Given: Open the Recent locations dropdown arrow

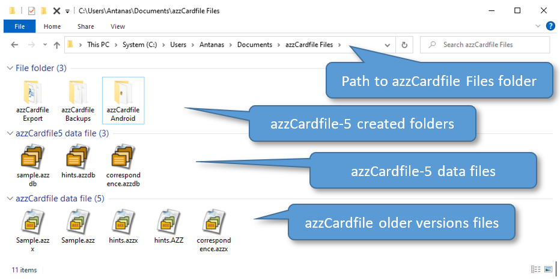Looking at the screenshot, I should tap(45, 44).
